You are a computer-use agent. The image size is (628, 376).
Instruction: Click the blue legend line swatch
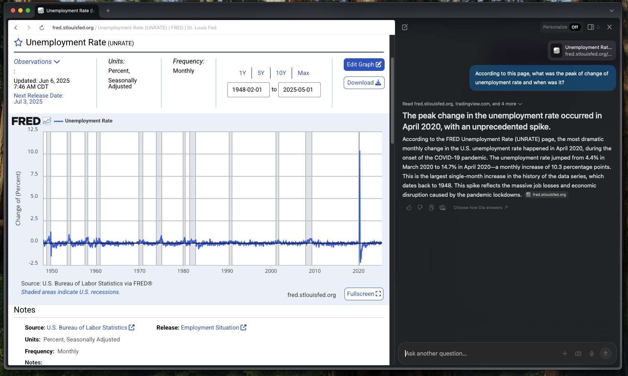tap(58, 121)
